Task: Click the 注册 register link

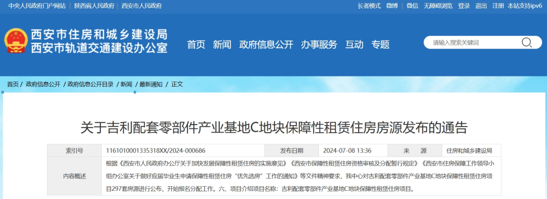Action: click(498, 6)
